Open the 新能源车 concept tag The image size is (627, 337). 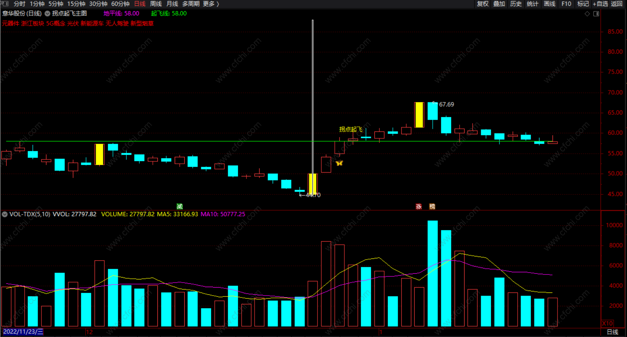point(92,23)
